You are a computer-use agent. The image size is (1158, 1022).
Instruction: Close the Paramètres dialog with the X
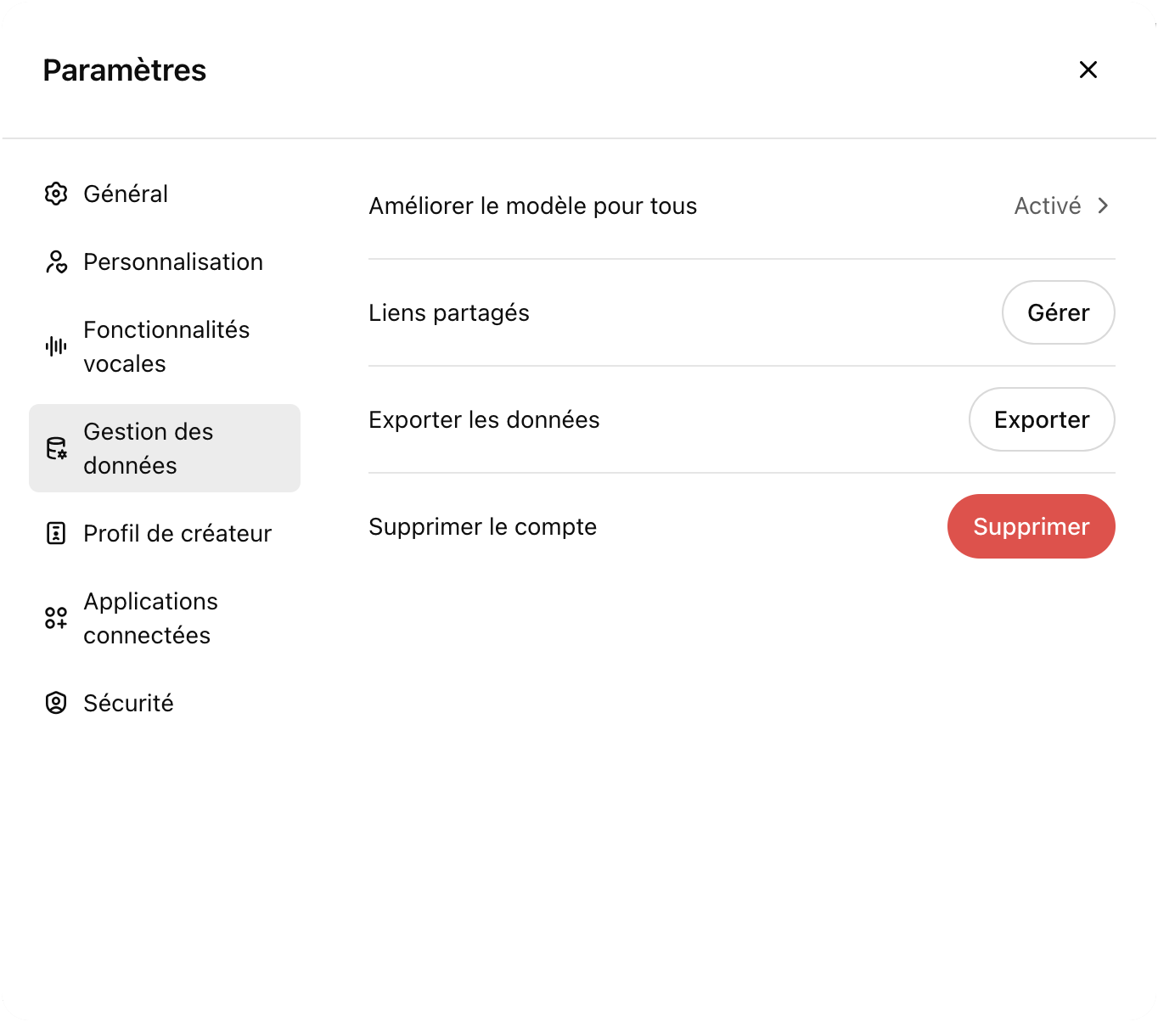(1088, 70)
